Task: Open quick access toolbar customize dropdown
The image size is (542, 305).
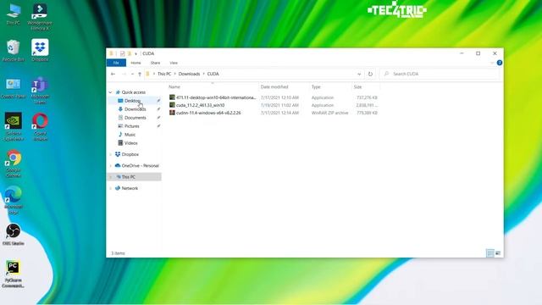Action: coord(135,53)
